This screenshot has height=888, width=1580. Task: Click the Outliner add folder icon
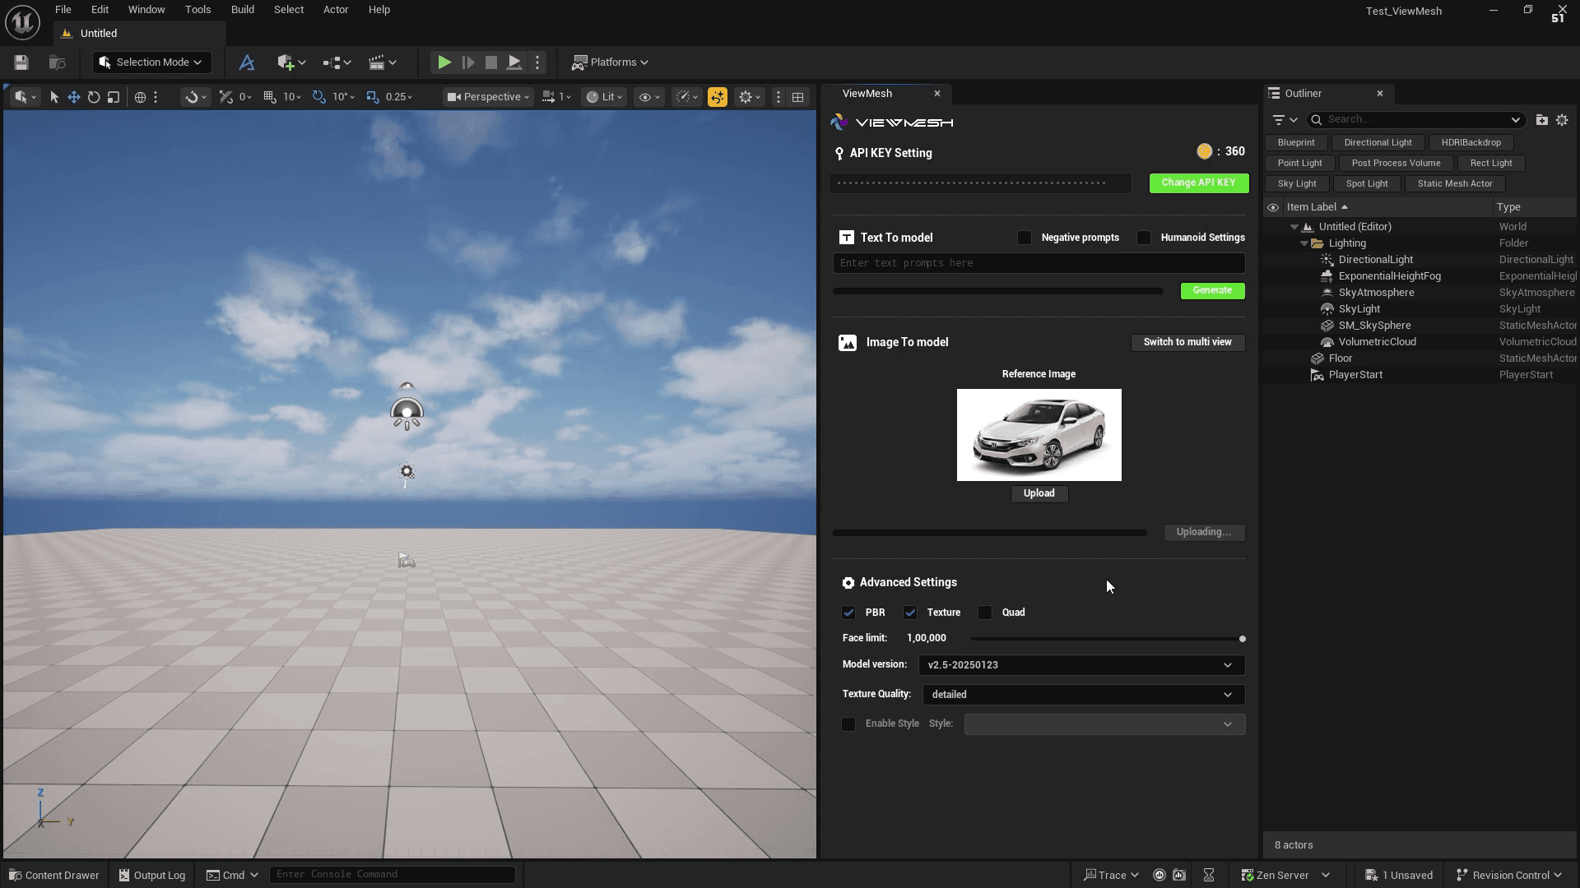point(1541,120)
